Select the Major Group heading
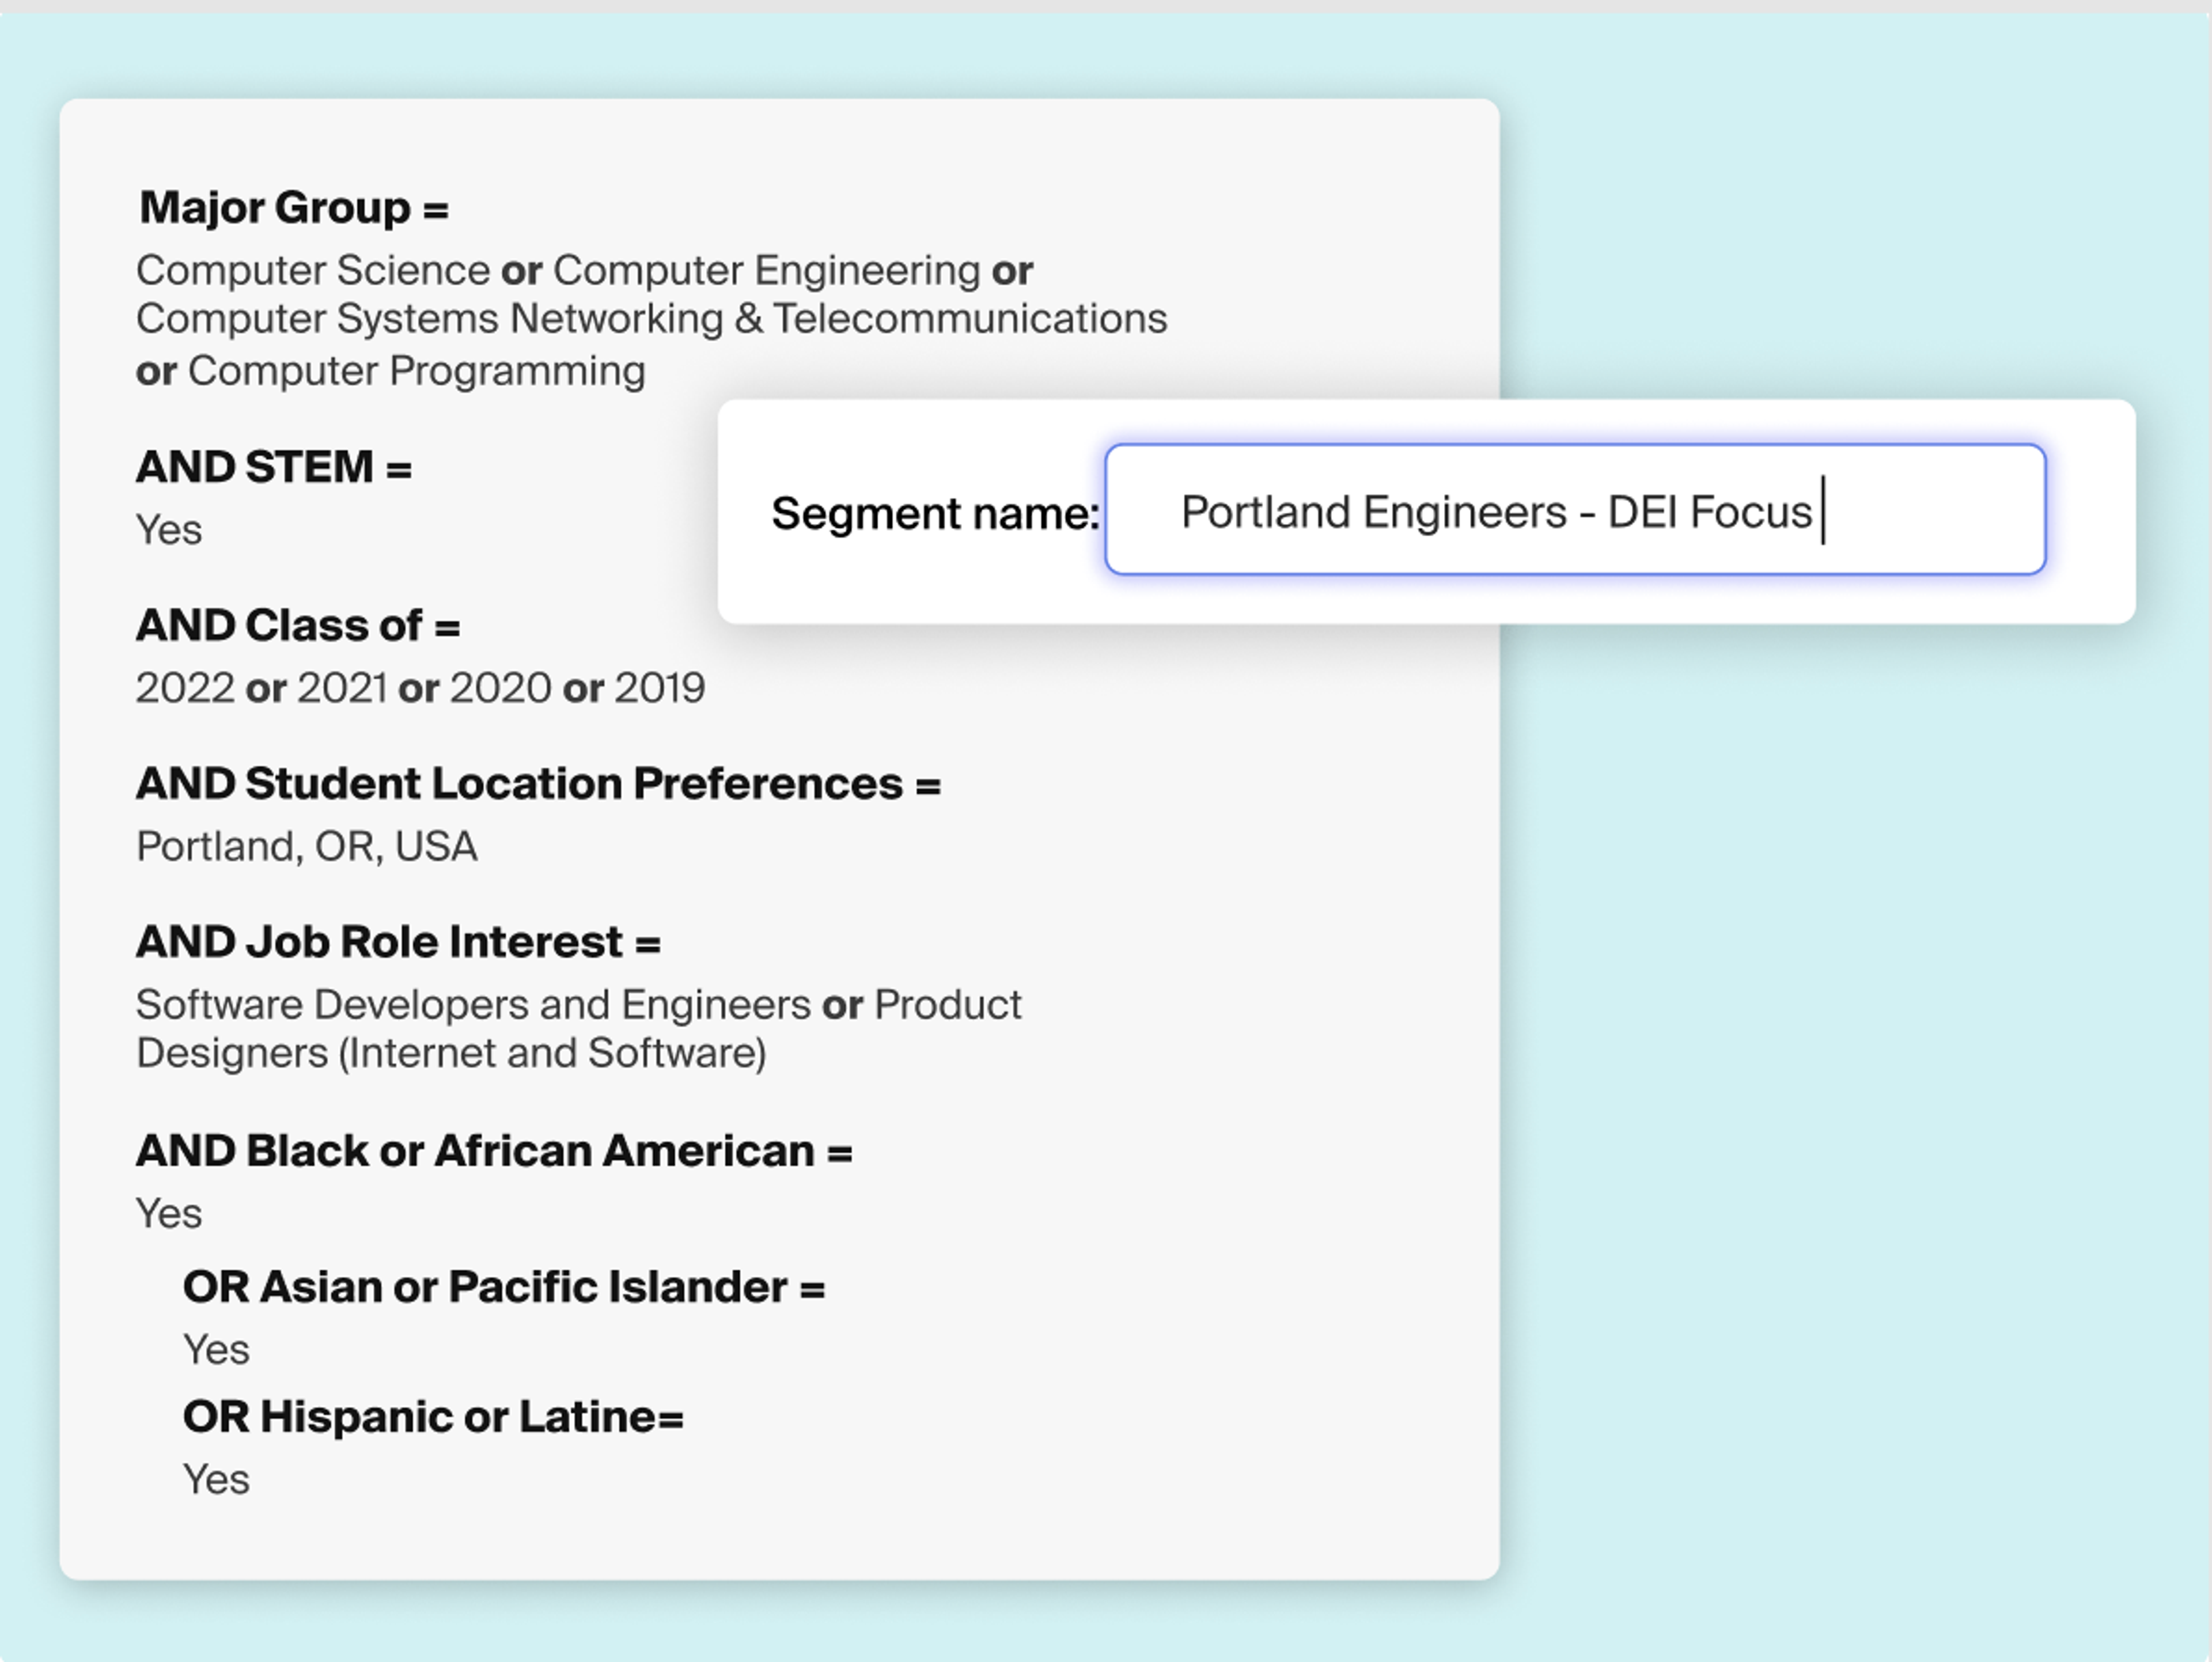Viewport: 2212px width, 1662px height. (293, 208)
